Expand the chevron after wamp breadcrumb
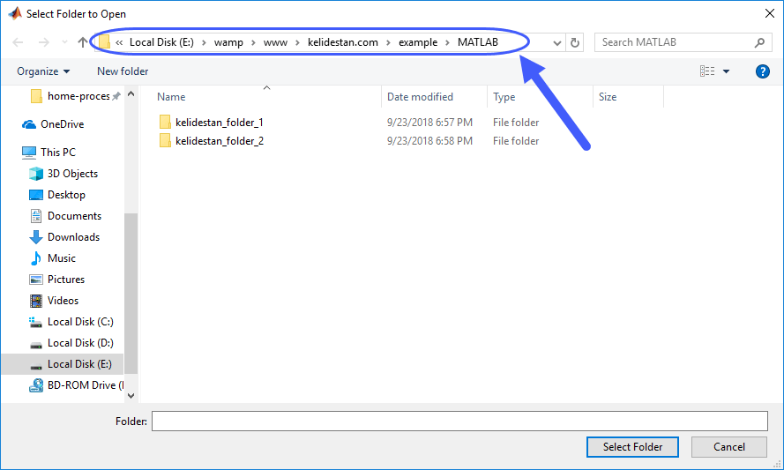 point(253,42)
